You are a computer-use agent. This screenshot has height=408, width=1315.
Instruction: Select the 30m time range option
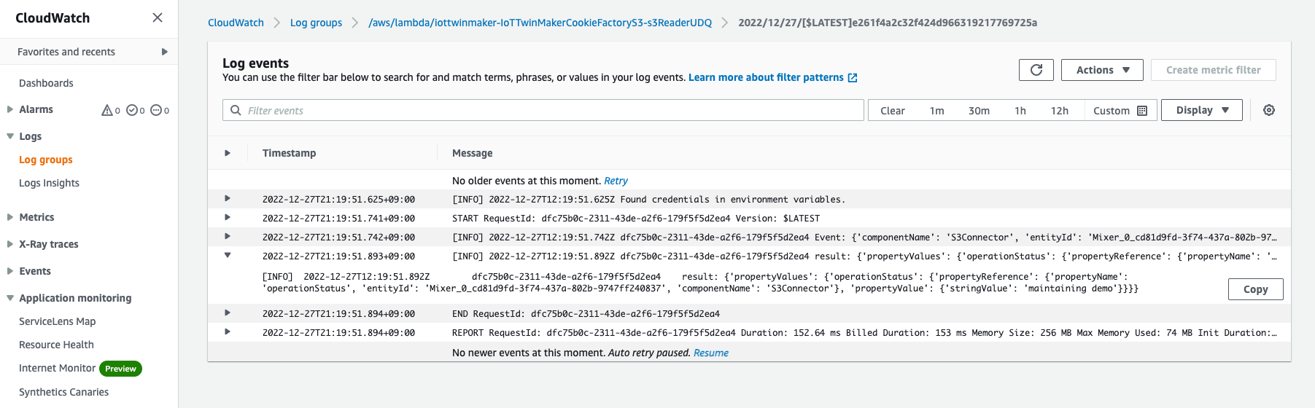(x=979, y=111)
